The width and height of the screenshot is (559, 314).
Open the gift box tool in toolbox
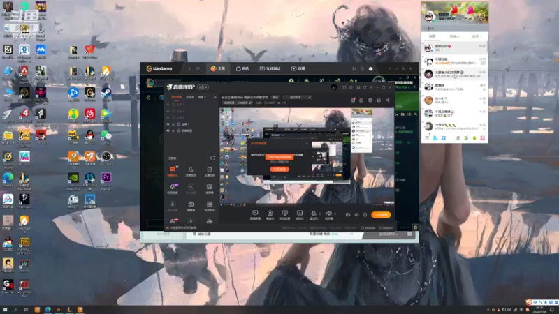pos(191,206)
